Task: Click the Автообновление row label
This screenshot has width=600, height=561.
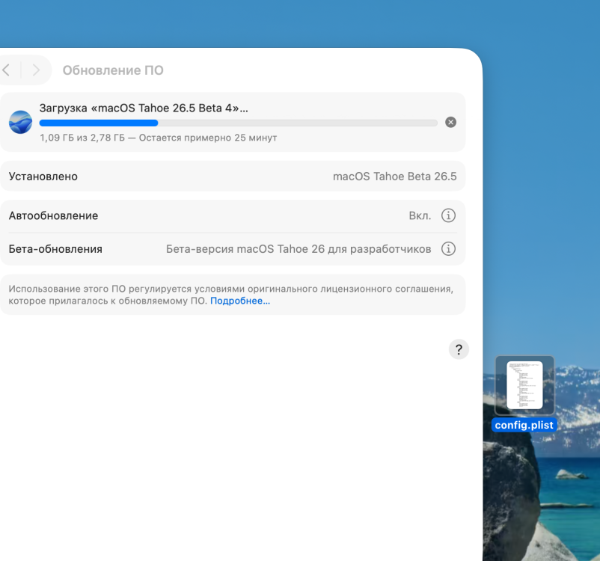Action: click(53, 216)
